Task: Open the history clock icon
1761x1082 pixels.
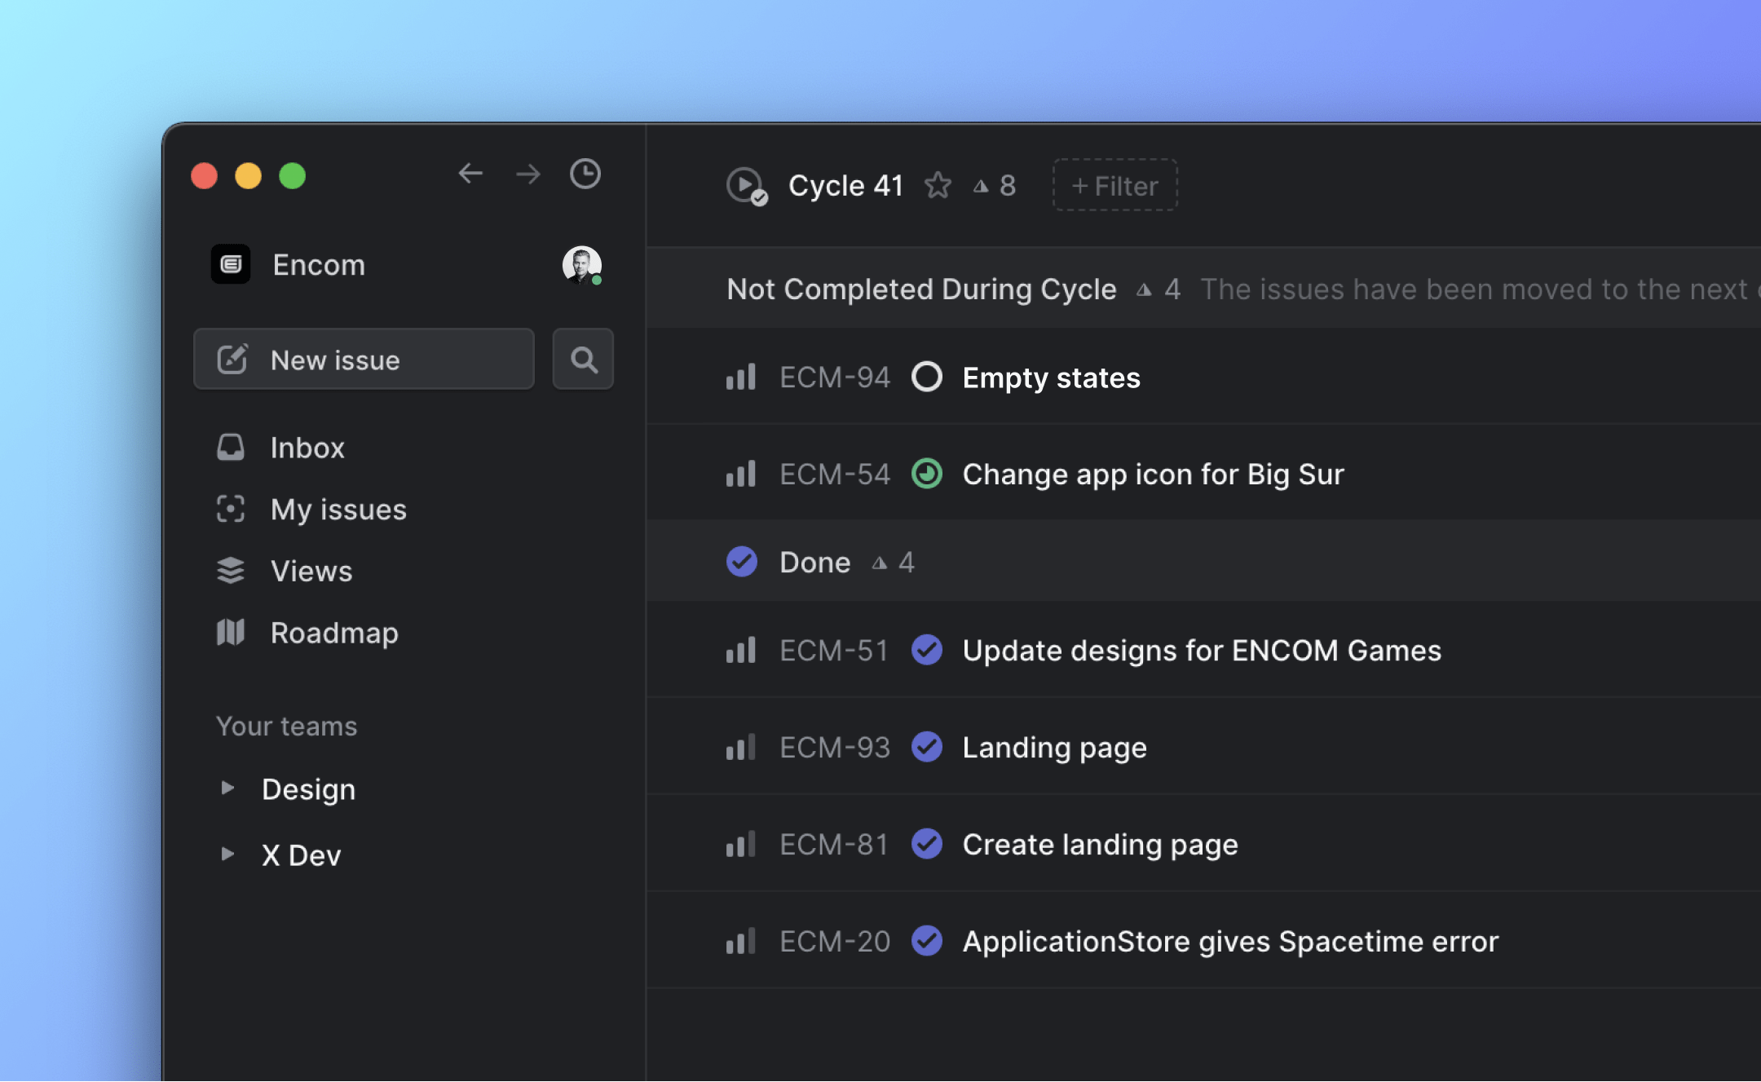Action: (x=585, y=174)
